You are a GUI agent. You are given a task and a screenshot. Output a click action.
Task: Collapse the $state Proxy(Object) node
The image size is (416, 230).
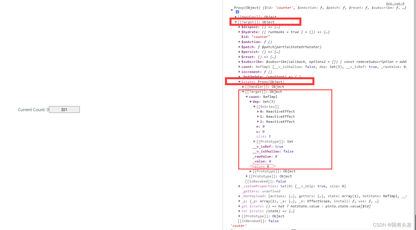[239, 82]
